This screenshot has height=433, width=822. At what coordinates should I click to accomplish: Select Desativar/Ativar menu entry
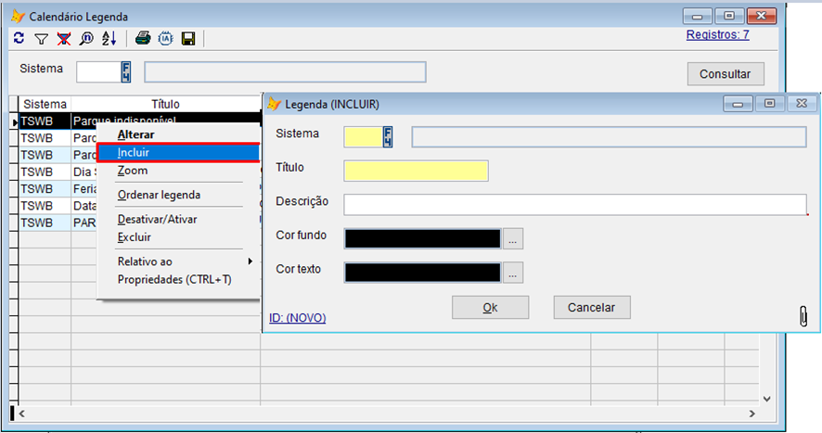(157, 220)
